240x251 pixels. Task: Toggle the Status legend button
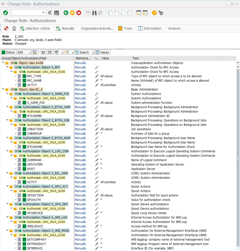[x=8, y=52]
